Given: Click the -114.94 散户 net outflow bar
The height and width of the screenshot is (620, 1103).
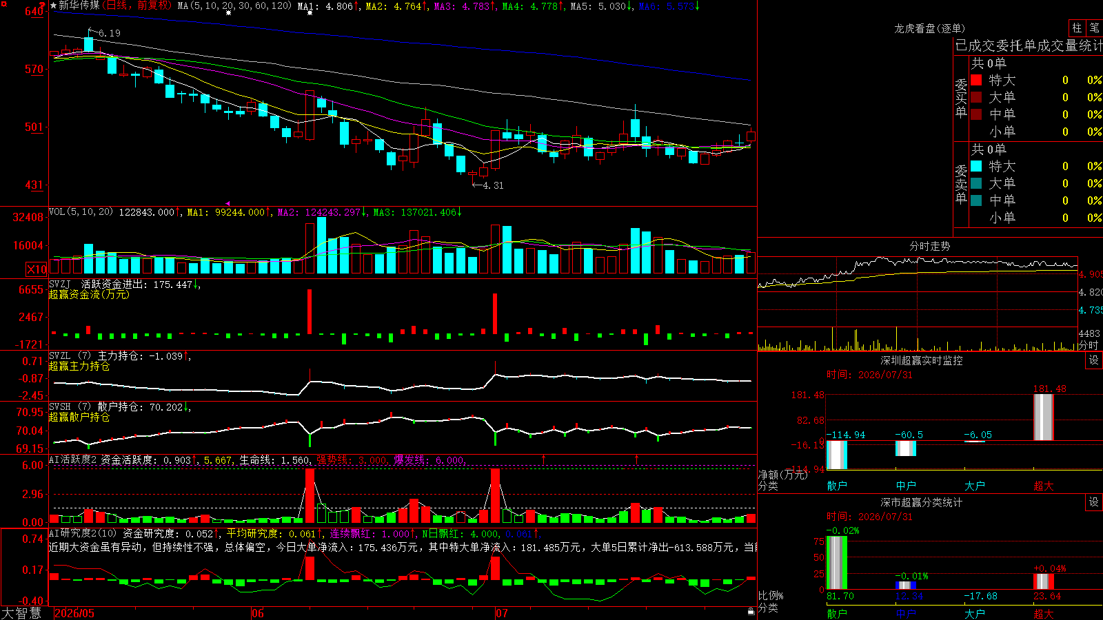Looking at the screenshot, I should click(x=837, y=455).
